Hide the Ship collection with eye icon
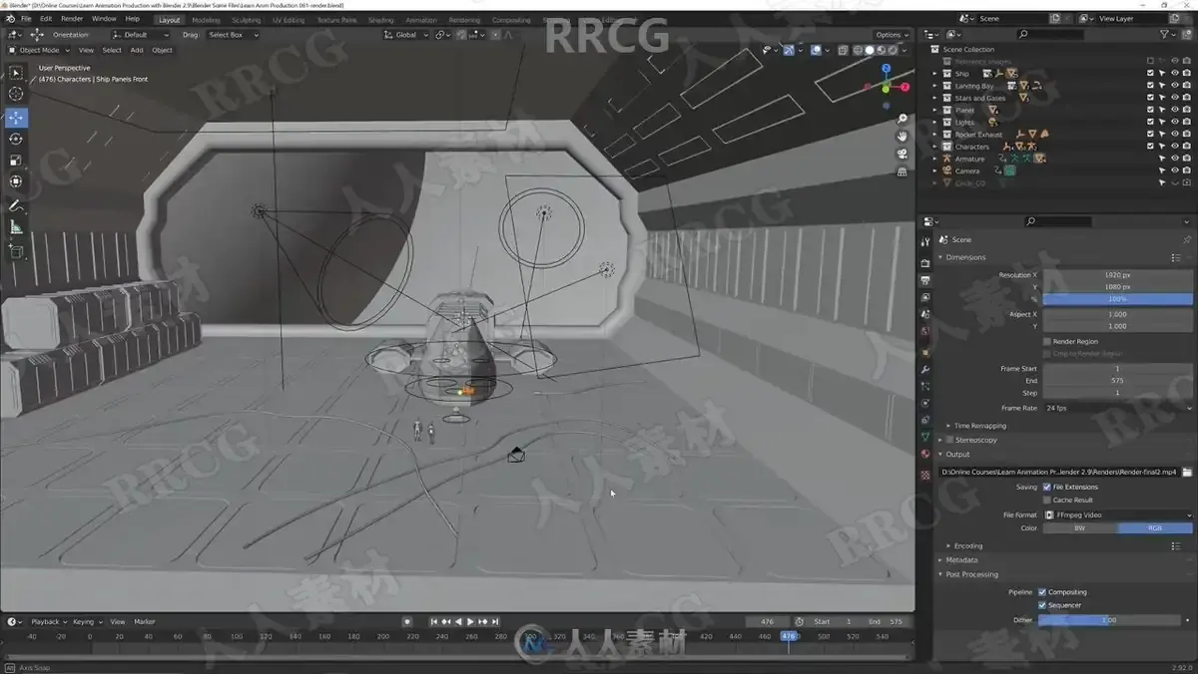 click(1174, 74)
